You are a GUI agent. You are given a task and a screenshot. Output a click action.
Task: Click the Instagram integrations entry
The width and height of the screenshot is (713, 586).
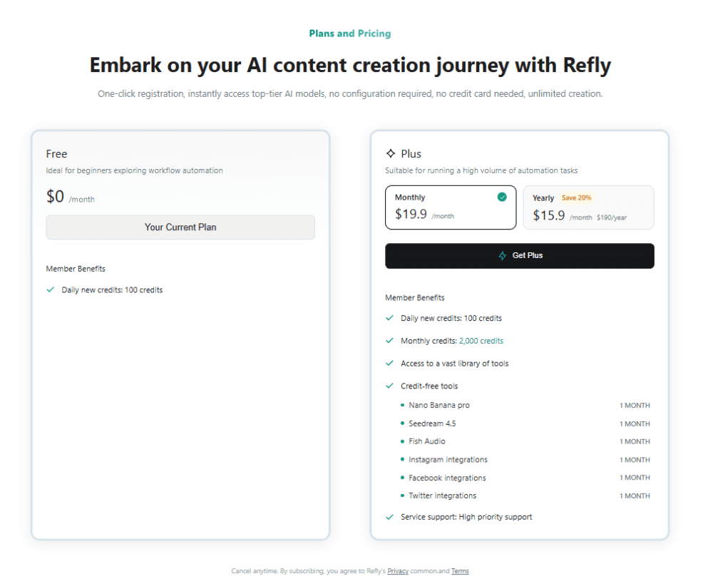[448, 460]
